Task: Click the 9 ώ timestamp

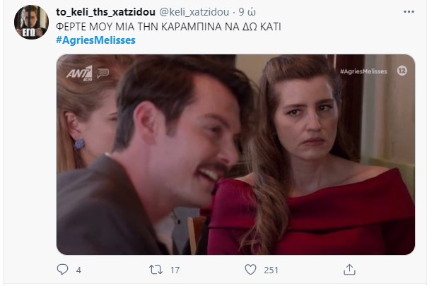Action: (247, 12)
